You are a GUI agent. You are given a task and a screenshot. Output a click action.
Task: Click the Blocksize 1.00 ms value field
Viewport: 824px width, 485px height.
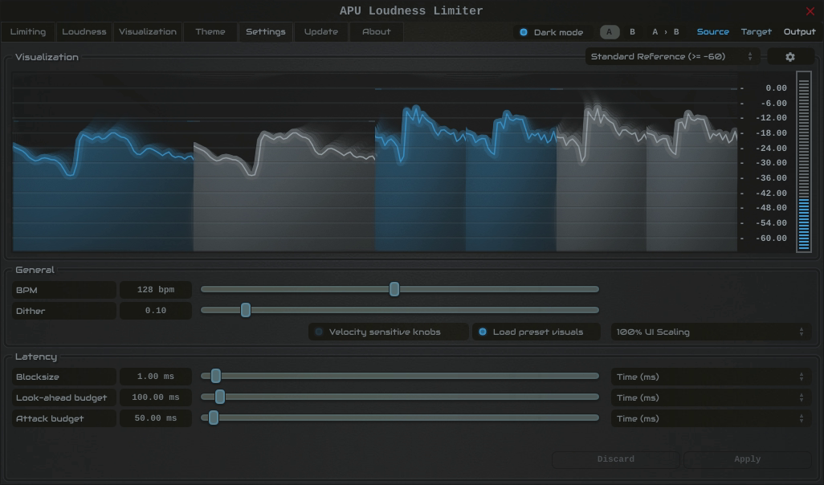tap(156, 377)
